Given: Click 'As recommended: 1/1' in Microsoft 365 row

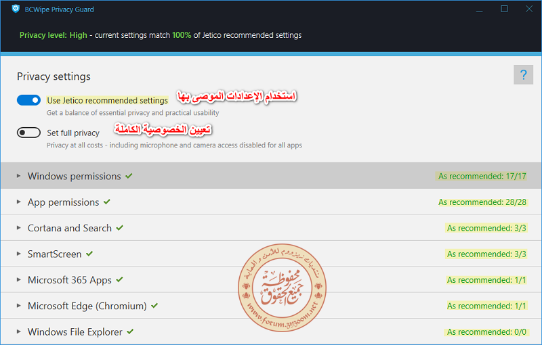Looking at the screenshot, I should coord(486,280).
